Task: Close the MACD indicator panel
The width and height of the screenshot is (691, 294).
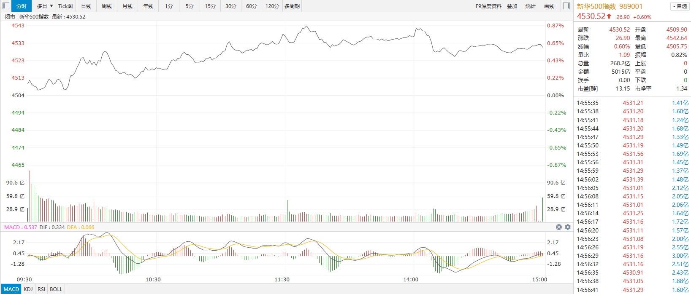Action: [559, 227]
